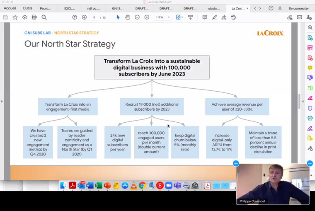Open the help question mark icon

[x=271, y=8]
